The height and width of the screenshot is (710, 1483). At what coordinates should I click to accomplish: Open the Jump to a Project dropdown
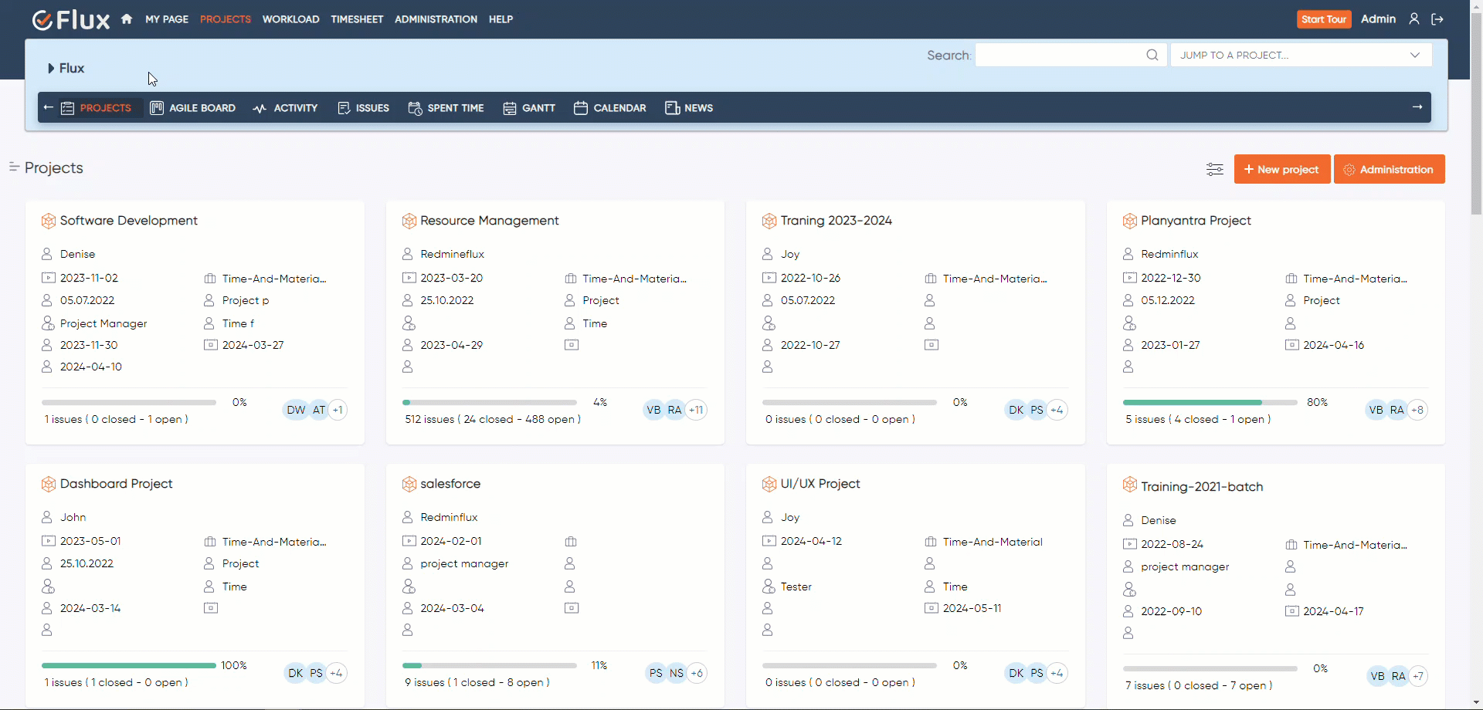[x=1301, y=55]
